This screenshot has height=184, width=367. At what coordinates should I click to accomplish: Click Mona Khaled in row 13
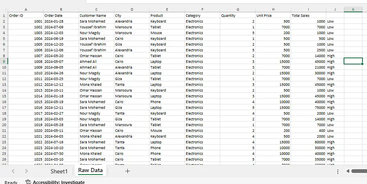point(97,85)
